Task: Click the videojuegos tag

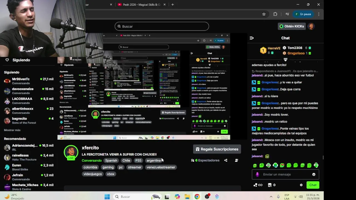Action: [93, 174]
